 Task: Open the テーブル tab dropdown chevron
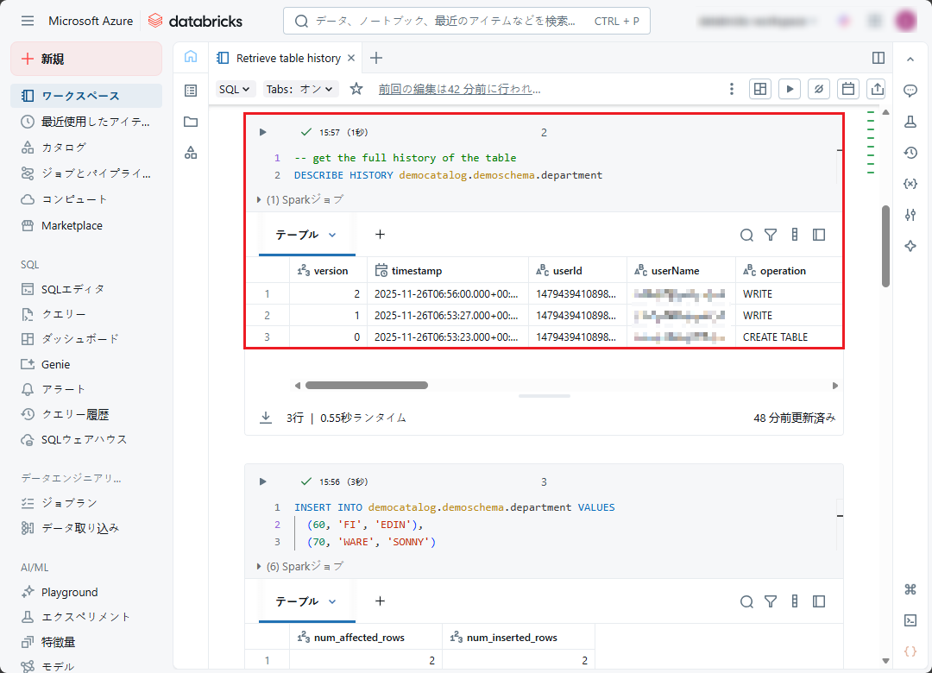coord(332,235)
